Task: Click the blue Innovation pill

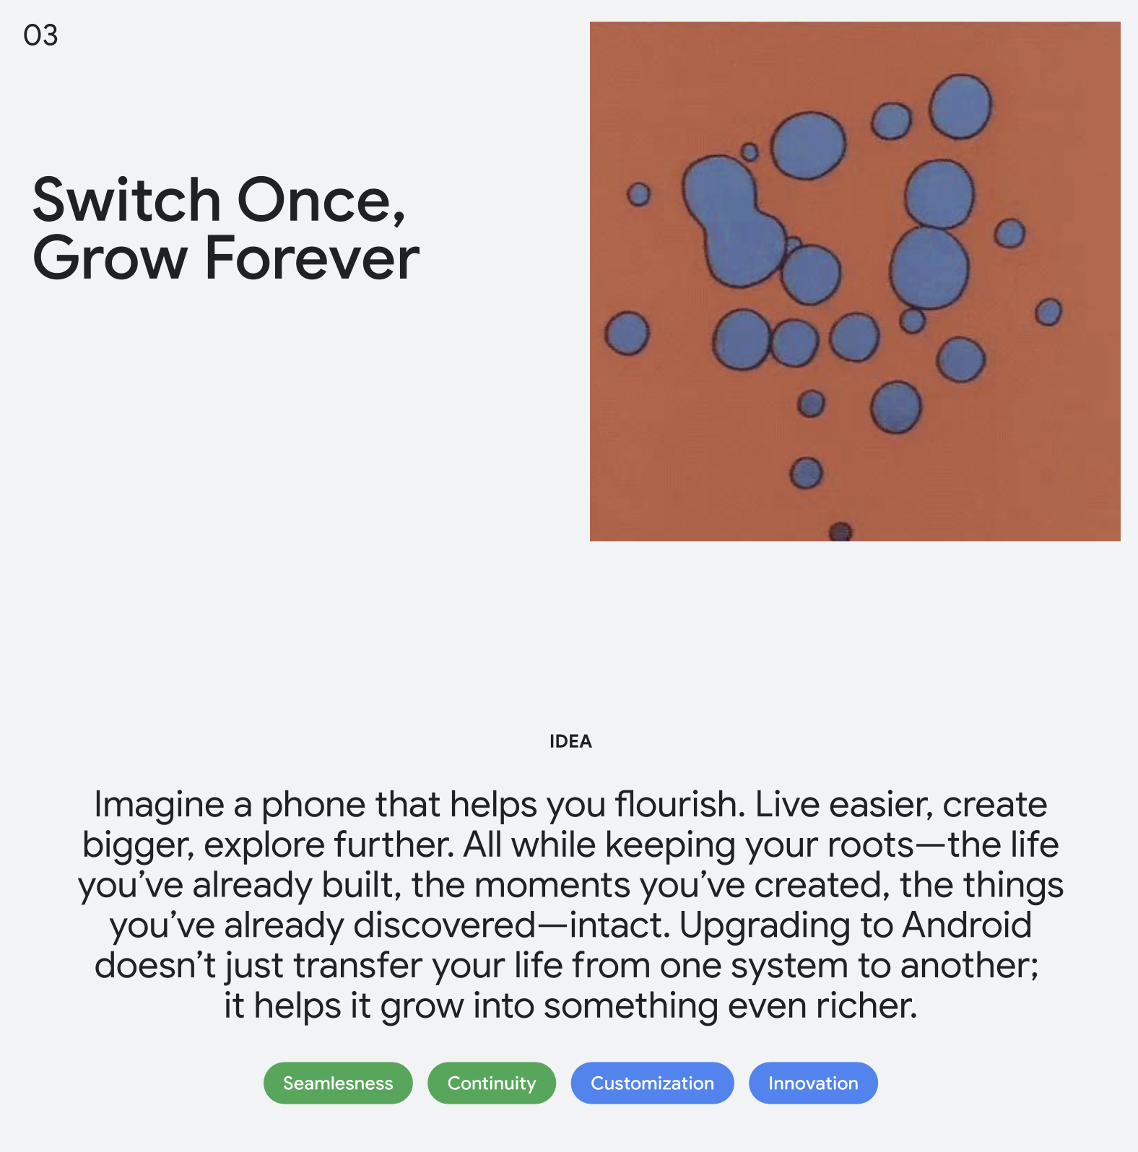Action: click(x=813, y=1083)
